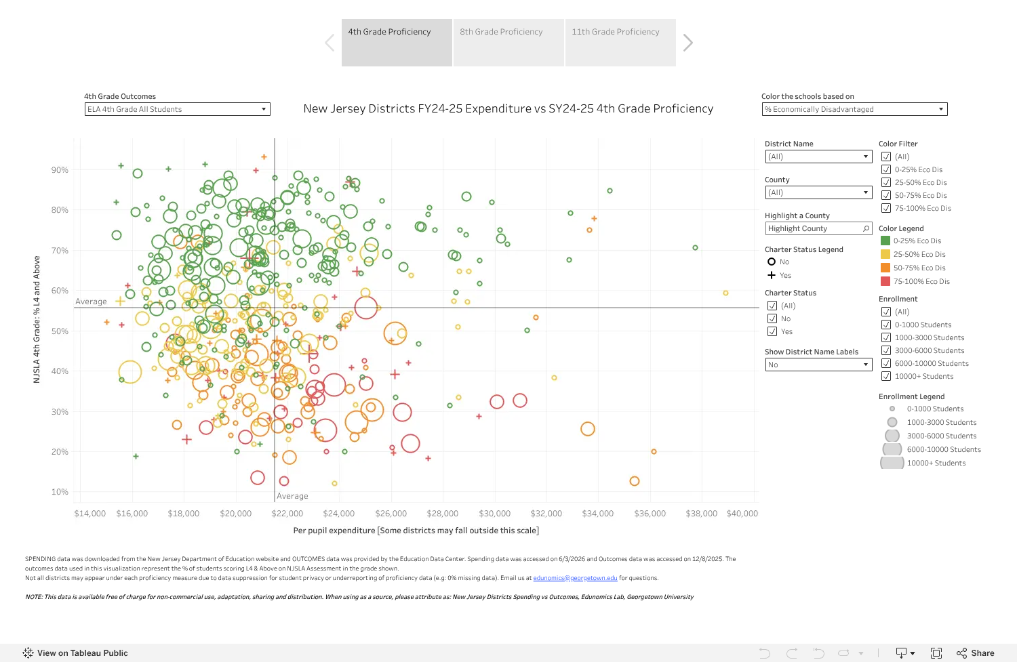
Task: Open the download options icon
Action: [x=901, y=653]
